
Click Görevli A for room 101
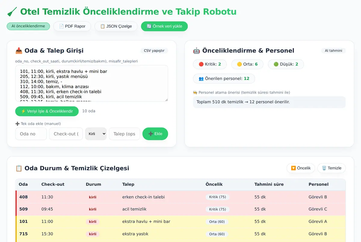pos(318,222)
